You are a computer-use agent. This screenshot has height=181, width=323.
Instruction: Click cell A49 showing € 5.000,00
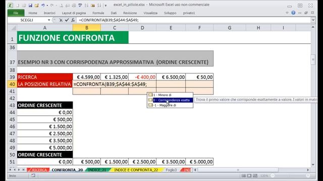coord(45,148)
